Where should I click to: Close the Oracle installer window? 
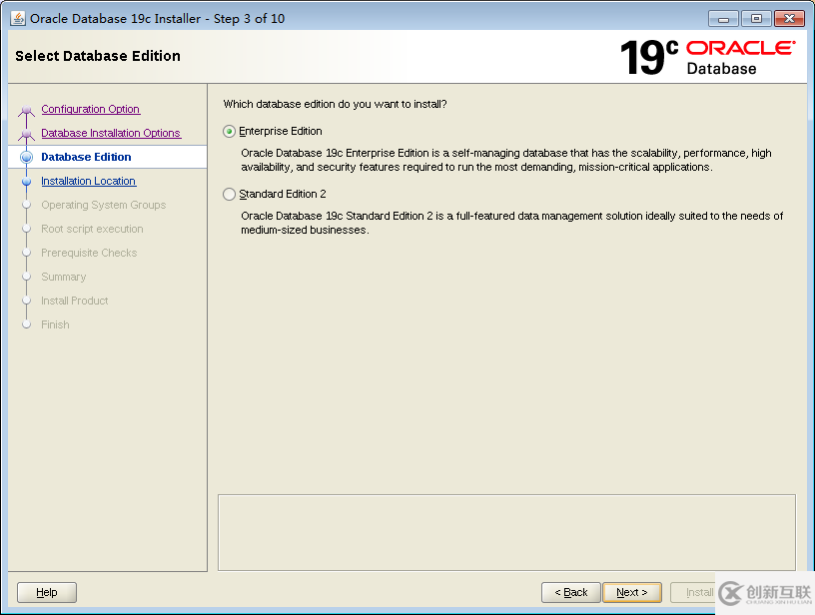click(x=789, y=19)
